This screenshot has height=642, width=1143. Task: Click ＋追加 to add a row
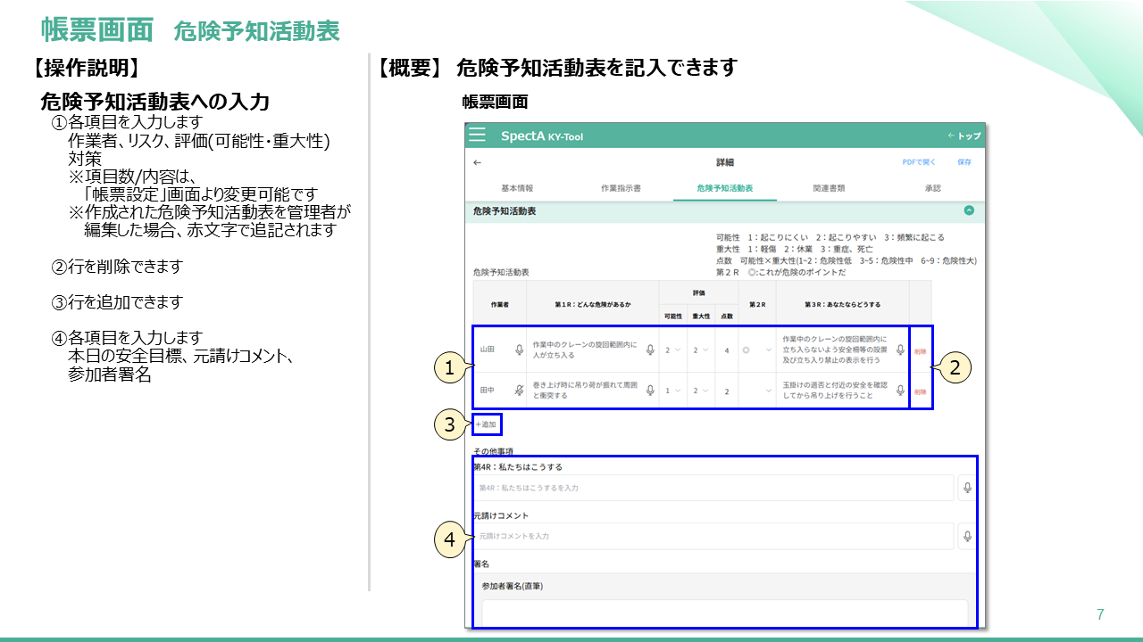pyautogui.click(x=487, y=424)
